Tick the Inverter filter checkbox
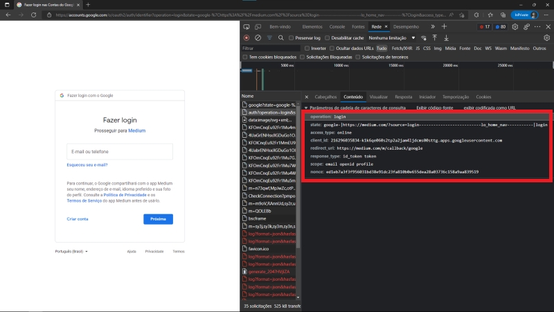The image size is (554, 312). 307,48
